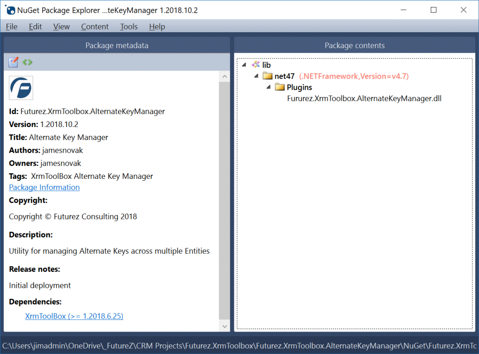
Task: Click the Title value Alternate Key Manager
Action: [x=68, y=137]
